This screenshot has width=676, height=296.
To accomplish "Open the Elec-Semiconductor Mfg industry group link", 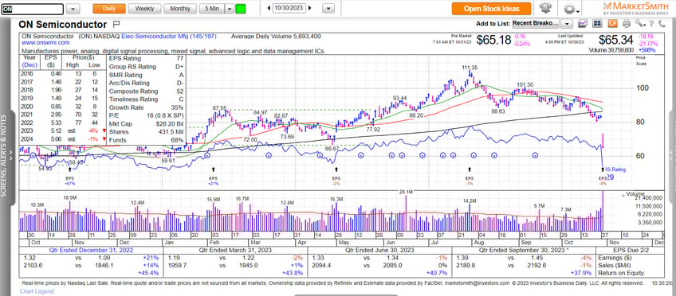I will [x=169, y=37].
